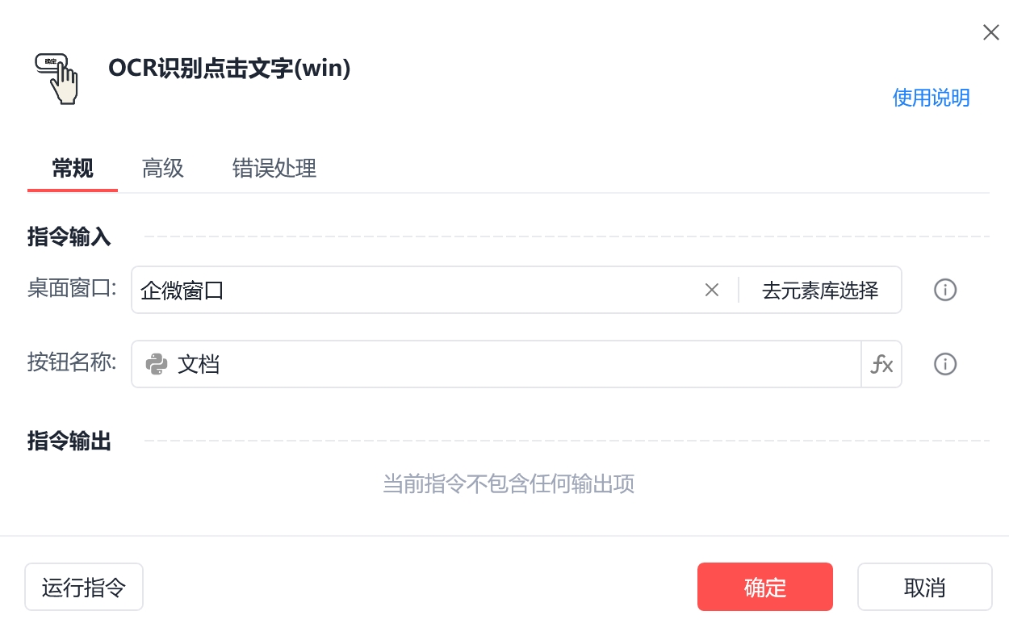Viewport: 1009px width, 636px height.
Task: Select the 指令输入 section heading
Action: click(x=69, y=237)
